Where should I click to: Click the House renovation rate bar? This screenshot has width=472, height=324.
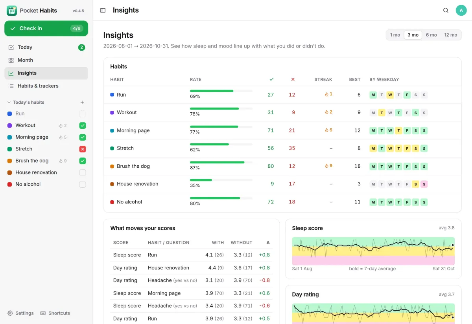click(221, 180)
